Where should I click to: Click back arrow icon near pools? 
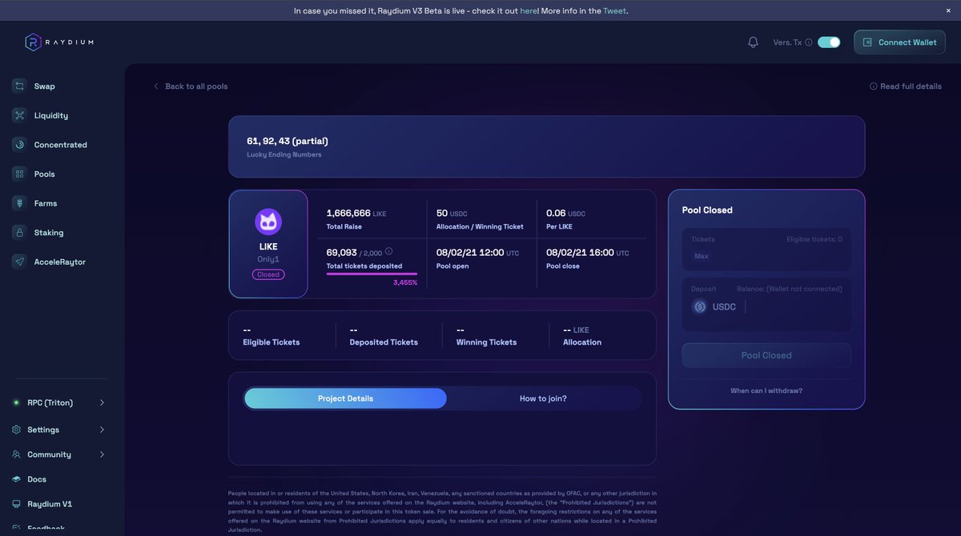[156, 86]
